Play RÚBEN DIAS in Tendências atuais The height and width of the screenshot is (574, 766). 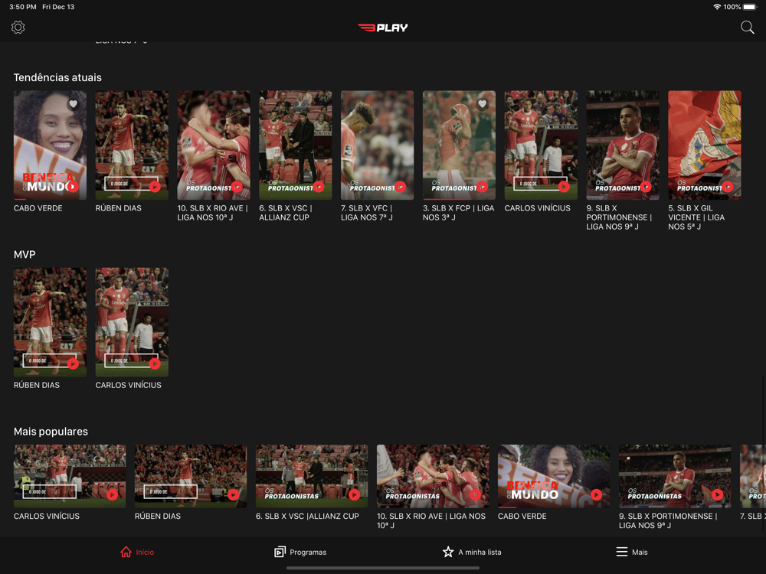(x=155, y=187)
